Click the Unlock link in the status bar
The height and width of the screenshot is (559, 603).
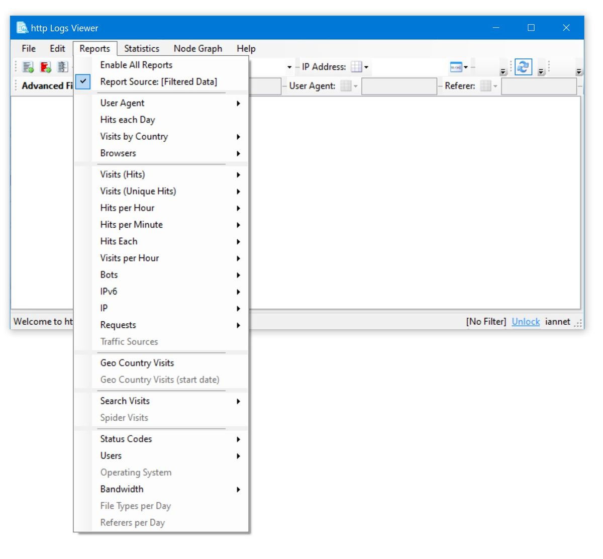pyautogui.click(x=525, y=321)
